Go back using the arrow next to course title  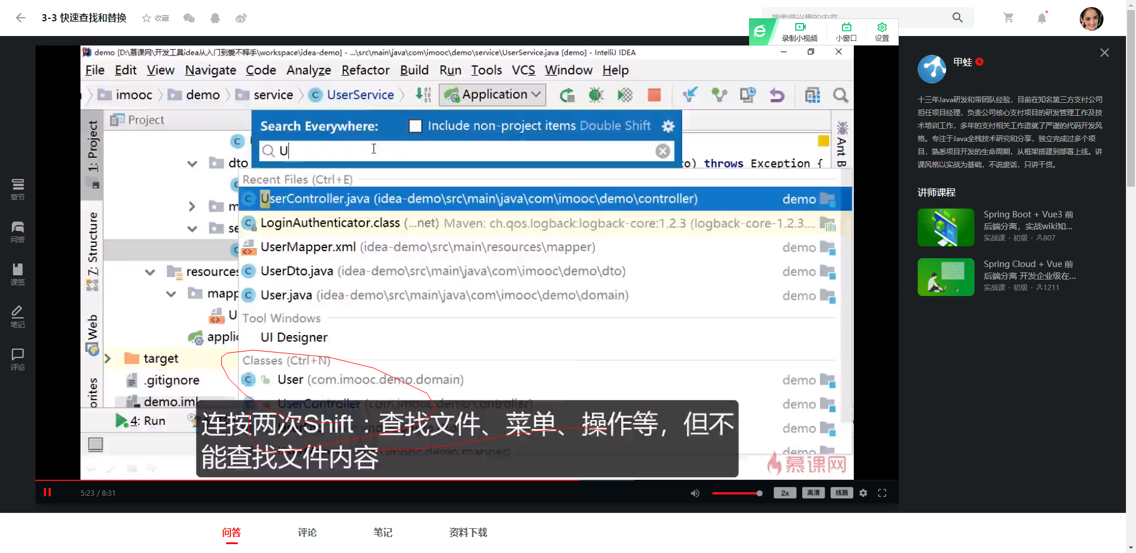[x=21, y=18]
